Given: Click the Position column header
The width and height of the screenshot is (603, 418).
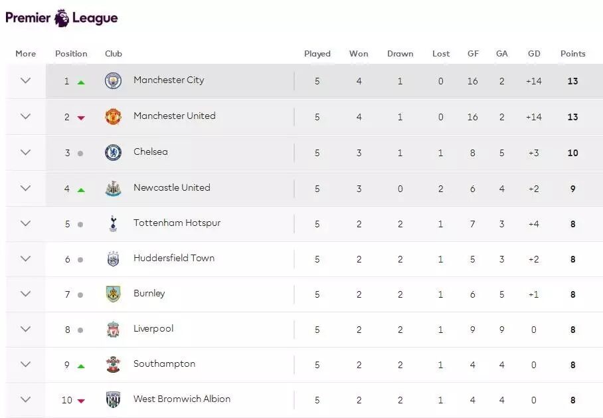Looking at the screenshot, I should tap(71, 54).
